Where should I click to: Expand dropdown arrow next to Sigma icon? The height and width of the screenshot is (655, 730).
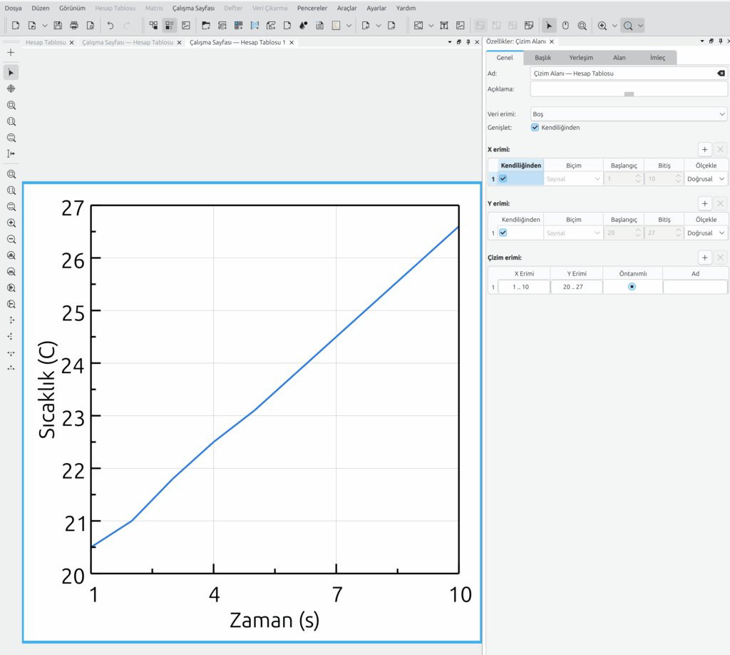[349, 26]
